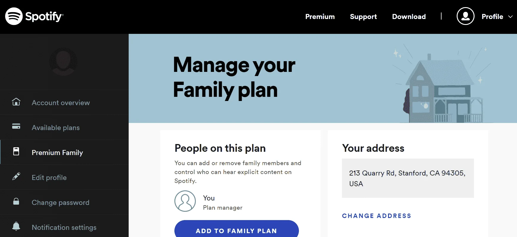Click the Notification settings bell icon
Viewport: 517px width, 237px height.
point(16,226)
